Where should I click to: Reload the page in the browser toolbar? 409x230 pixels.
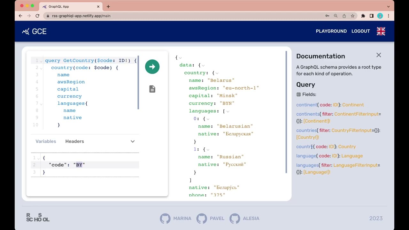[x=37, y=16]
